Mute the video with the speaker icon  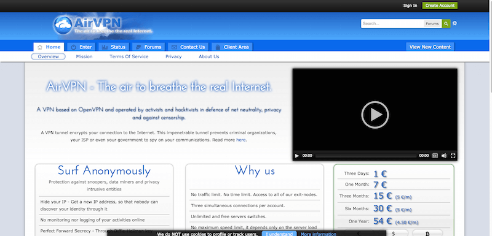(443, 156)
